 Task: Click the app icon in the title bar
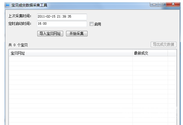pyautogui.click(x=8, y=5)
